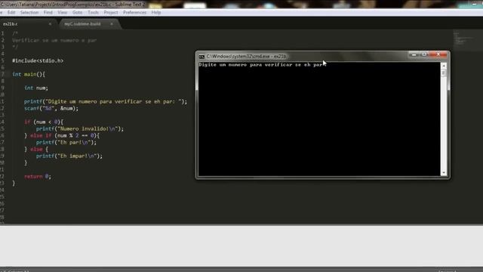Click the comment "Verificar se um numero e par"
Viewport: 483px width, 272px height.
(x=54, y=40)
